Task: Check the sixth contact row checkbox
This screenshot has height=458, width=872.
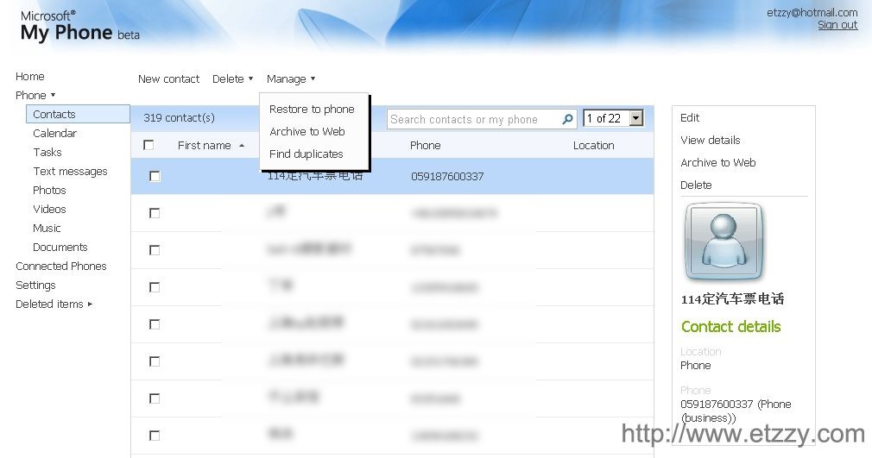Action: click(155, 361)
